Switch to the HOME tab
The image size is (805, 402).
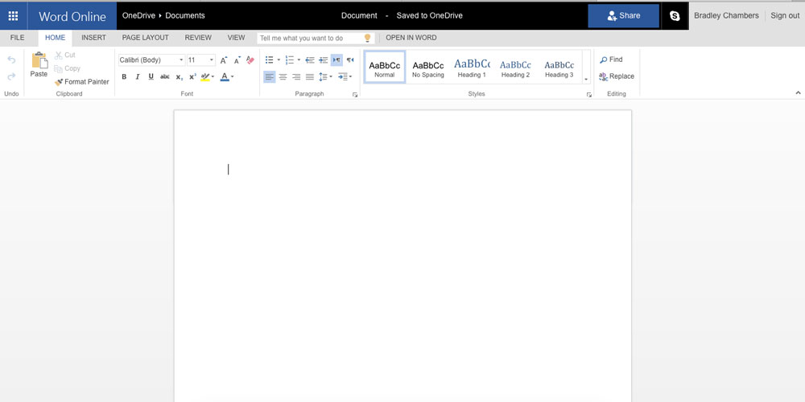(x=55, y=38)
